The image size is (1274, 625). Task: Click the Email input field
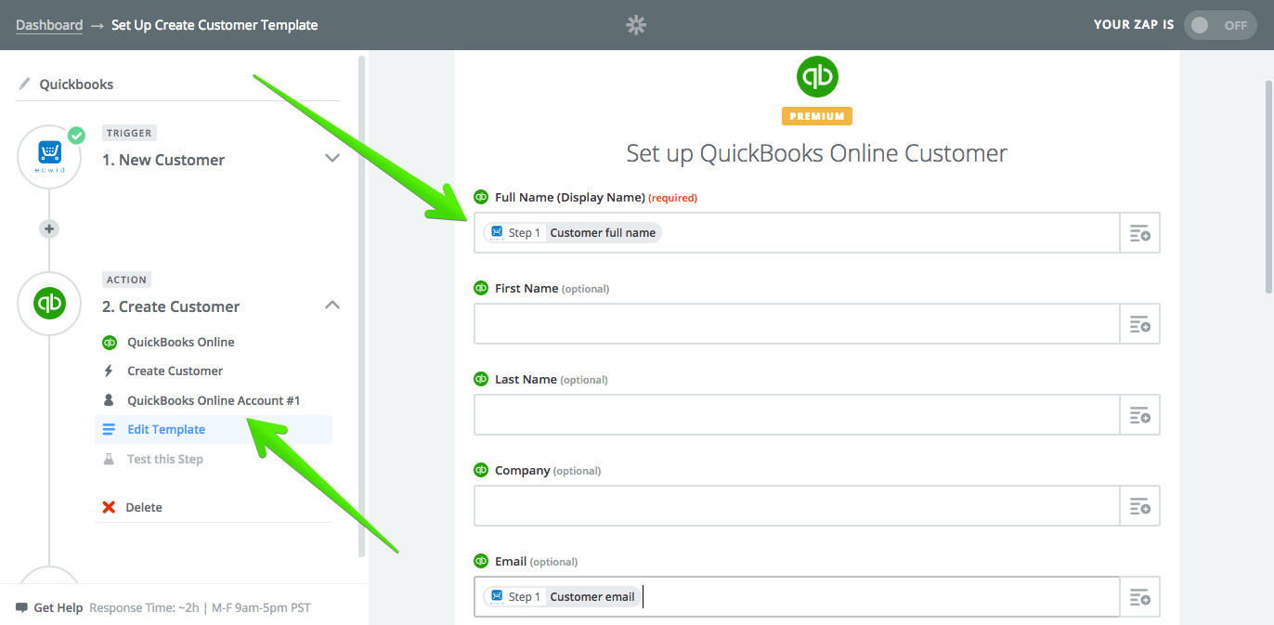(x=797, y=597)
